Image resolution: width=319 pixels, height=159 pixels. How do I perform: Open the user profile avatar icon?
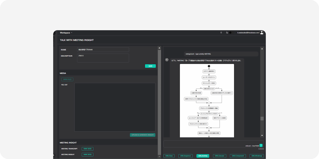point(262,33)
